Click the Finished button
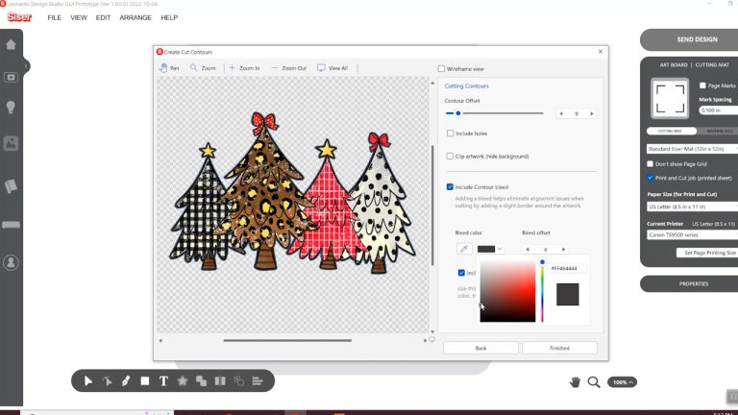Screen dimensions: 738x415 pyautogui.click(x=559, y=348)
